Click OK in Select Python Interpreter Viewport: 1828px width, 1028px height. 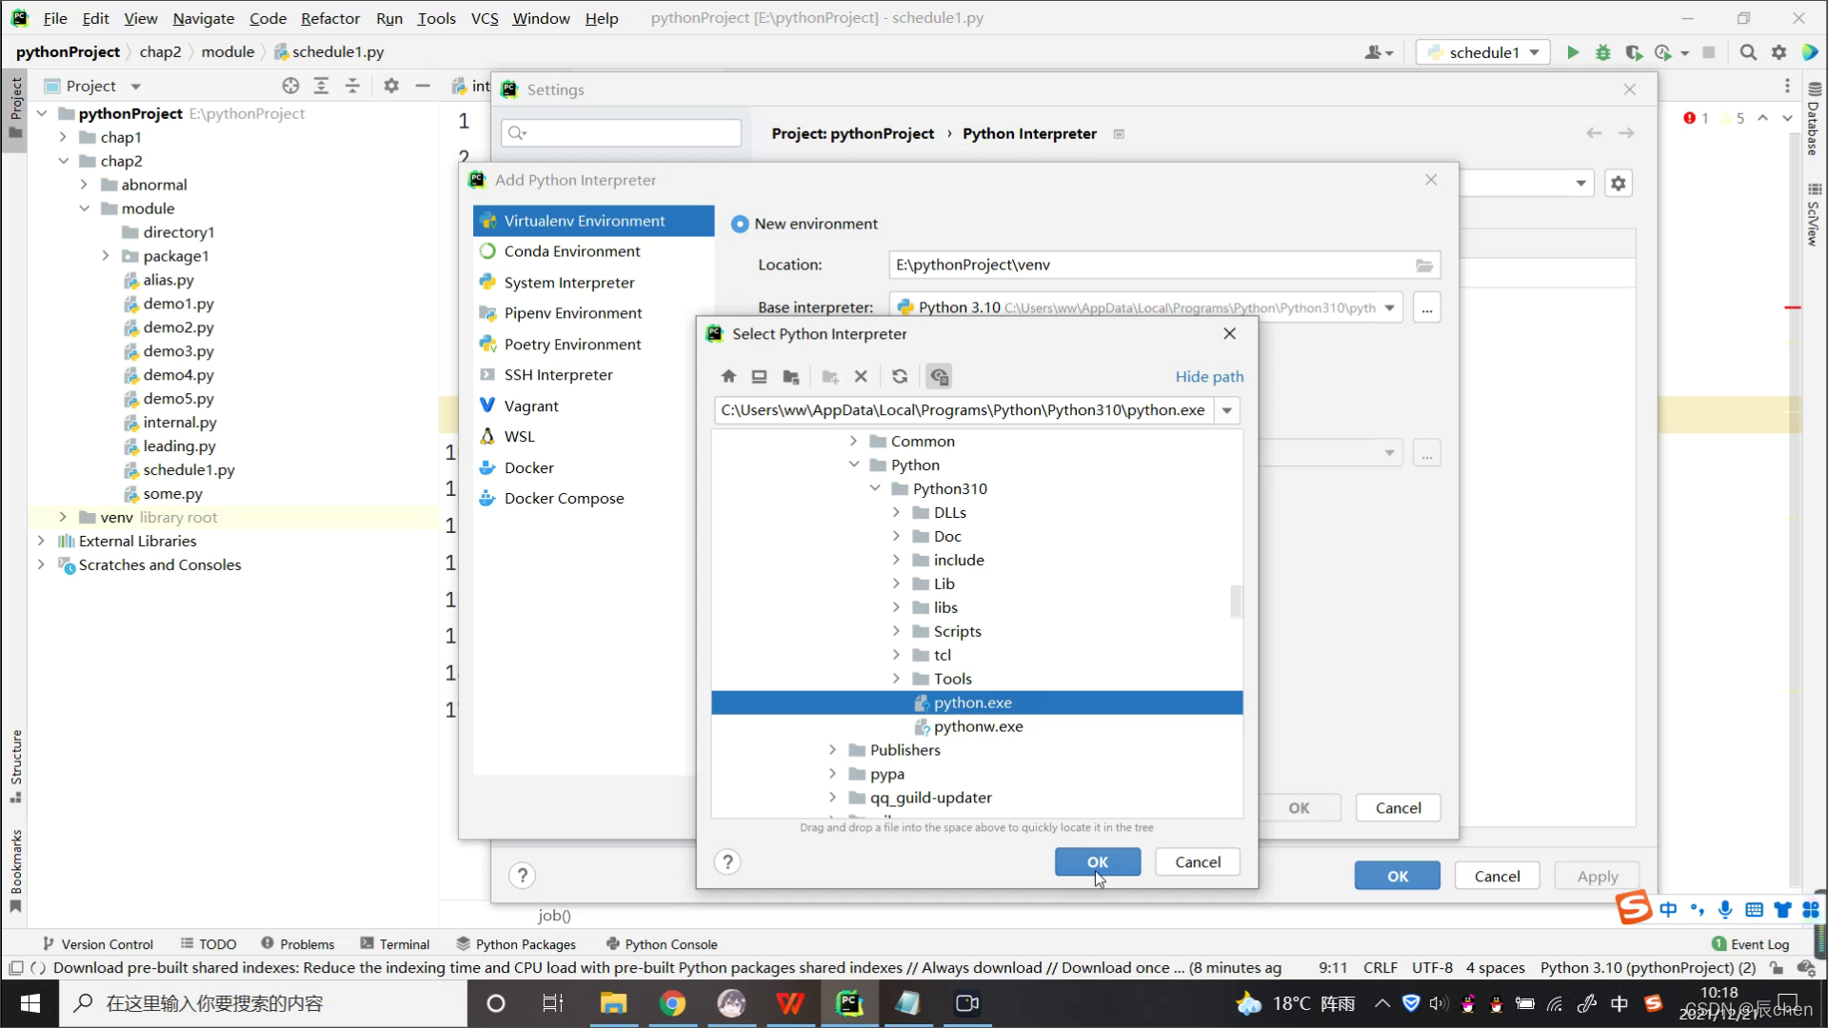[x=1097, y=861]
